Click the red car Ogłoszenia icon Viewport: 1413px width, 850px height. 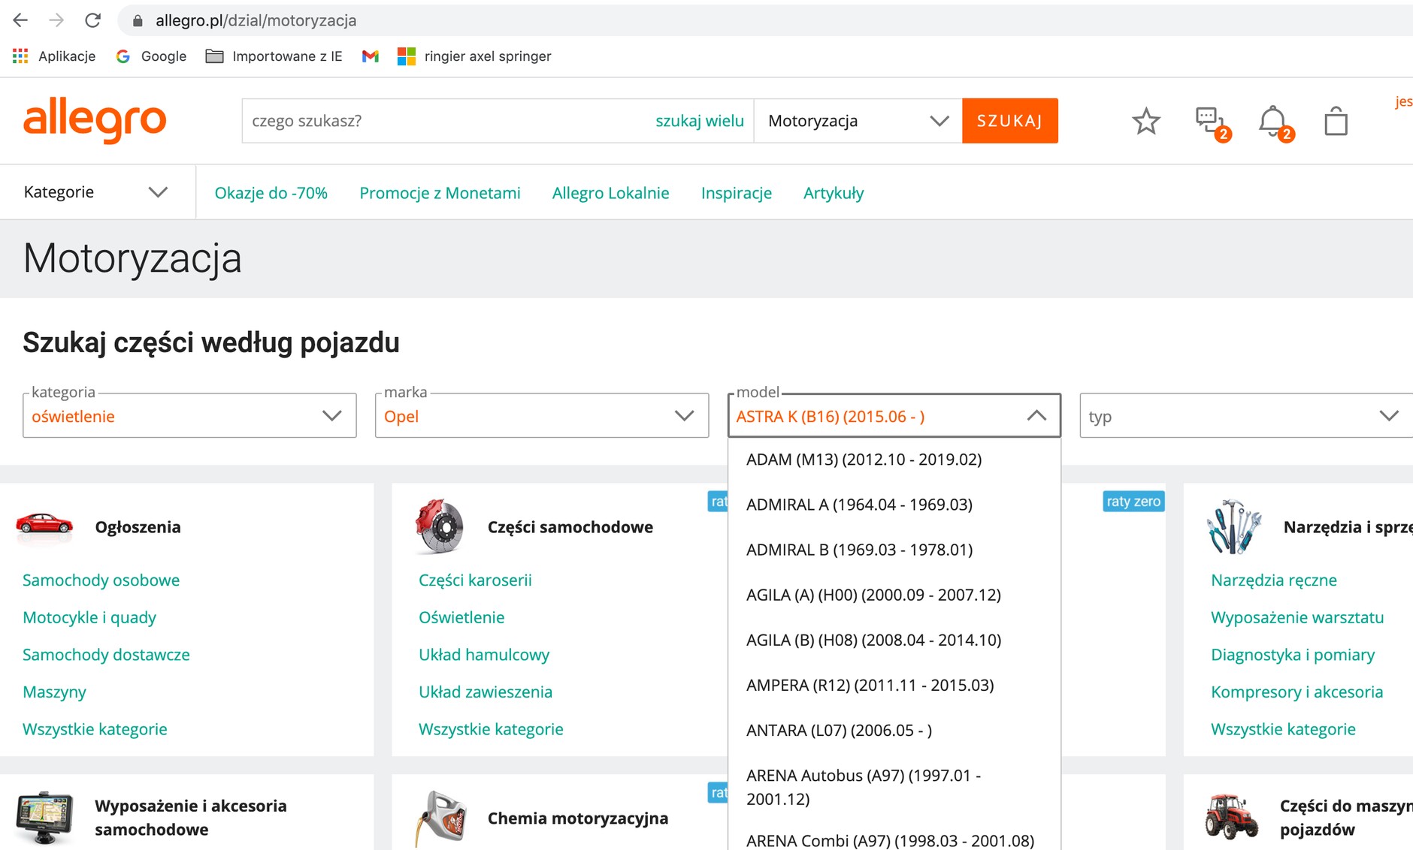pyautogui.click(x=44, y=525)
